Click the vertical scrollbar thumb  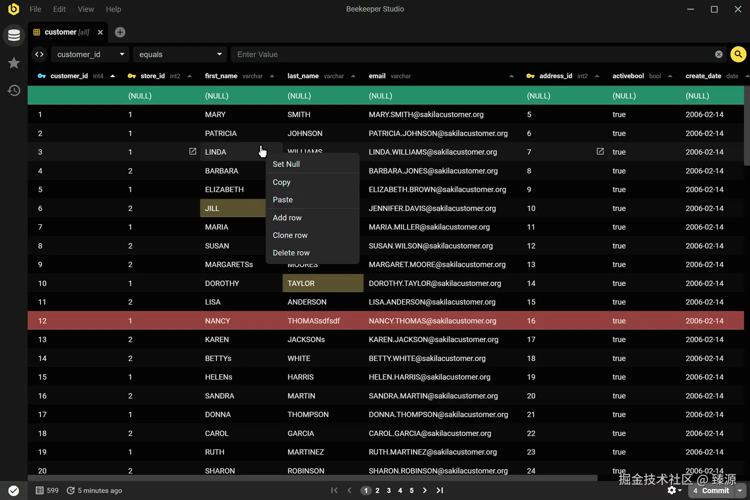pyautogui.click(x=747, y=125)
